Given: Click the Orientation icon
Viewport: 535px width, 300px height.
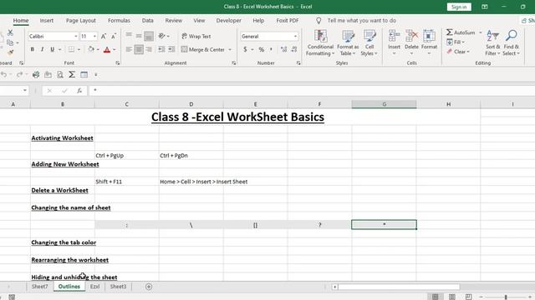Looking at the screenshot, I should click(161, 36).
